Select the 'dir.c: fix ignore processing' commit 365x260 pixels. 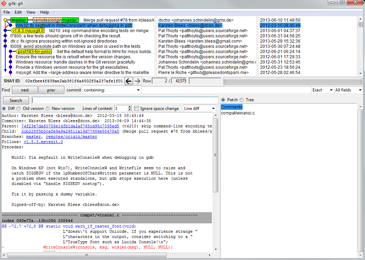coord(64,41)
